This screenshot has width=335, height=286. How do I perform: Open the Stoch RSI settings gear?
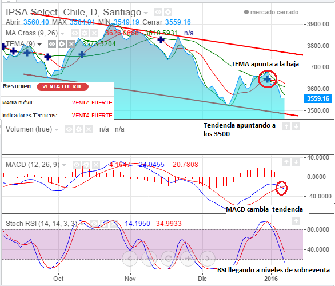104,224
